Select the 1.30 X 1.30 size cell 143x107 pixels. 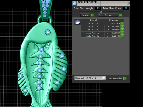(93, 26)
